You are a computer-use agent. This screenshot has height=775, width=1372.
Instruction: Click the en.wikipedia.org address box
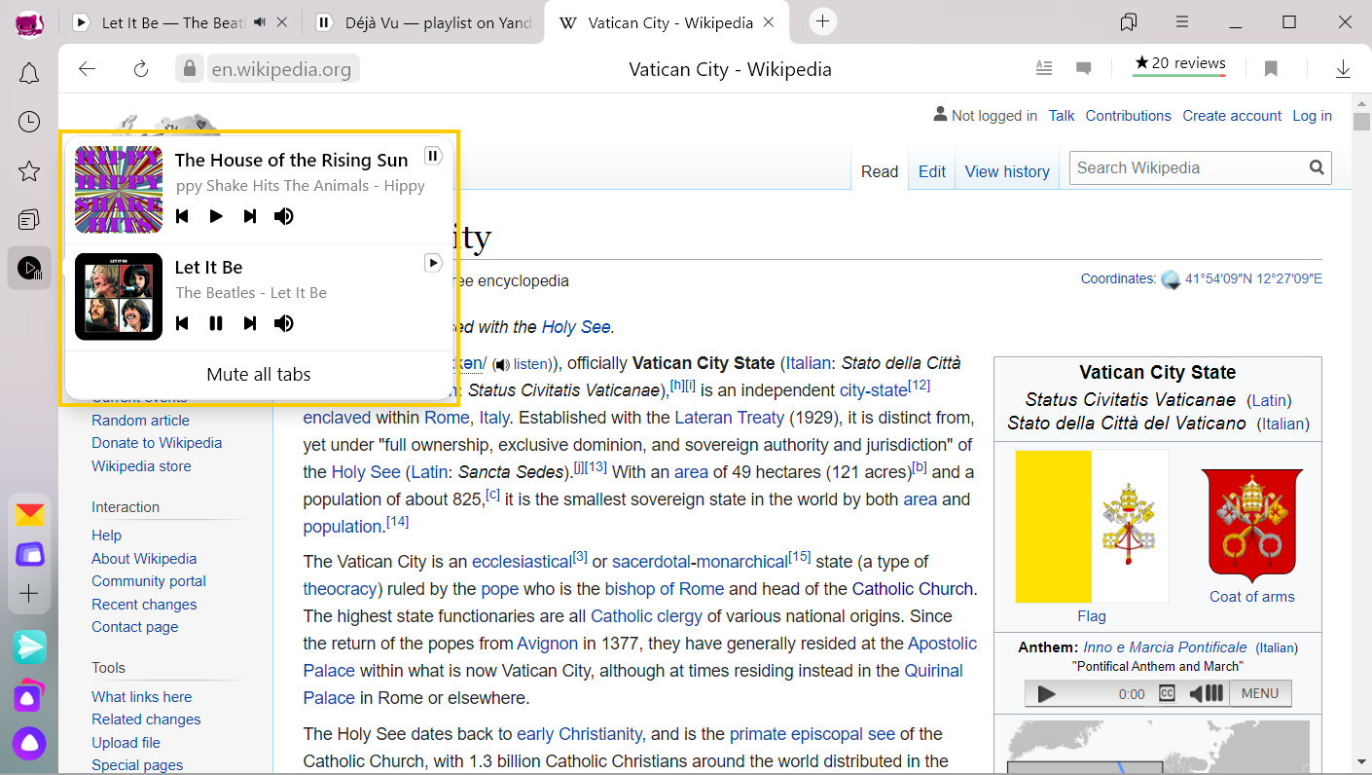(281, 69)
